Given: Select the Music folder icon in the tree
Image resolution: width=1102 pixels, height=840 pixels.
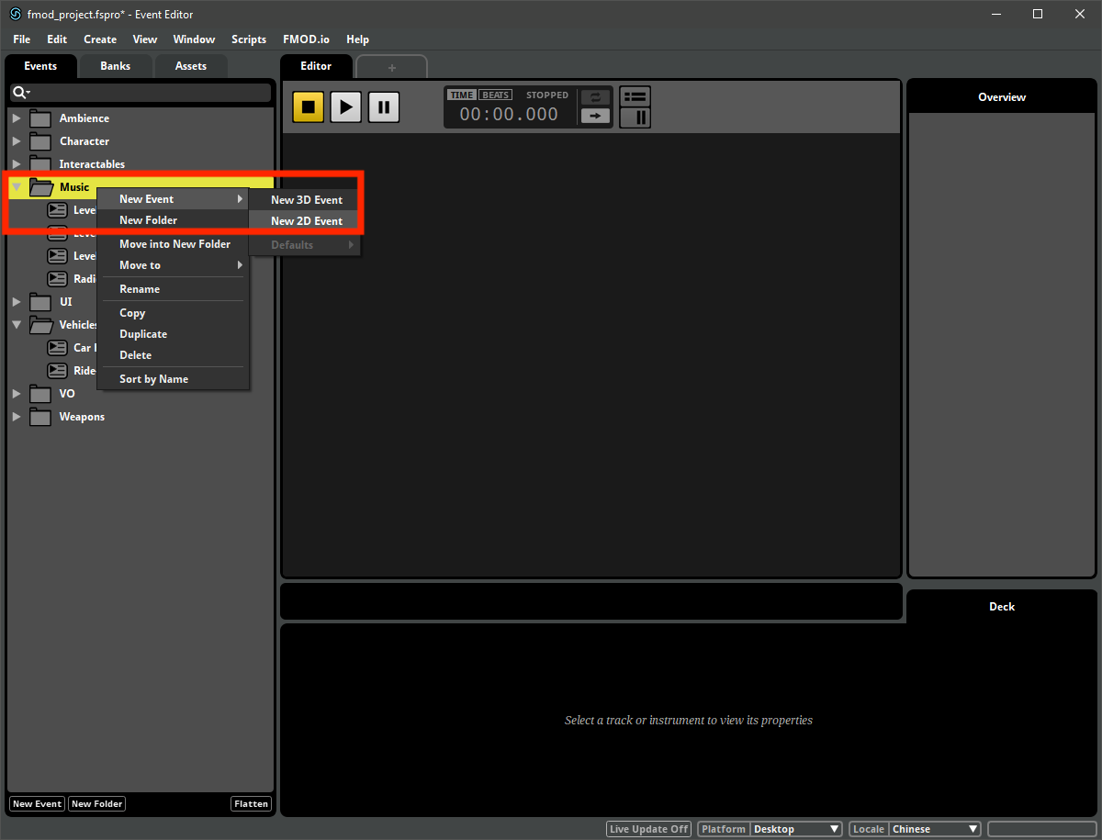Looking at the screenshot, I should click(40, 186).
